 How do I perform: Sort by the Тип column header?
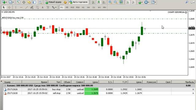55,82
